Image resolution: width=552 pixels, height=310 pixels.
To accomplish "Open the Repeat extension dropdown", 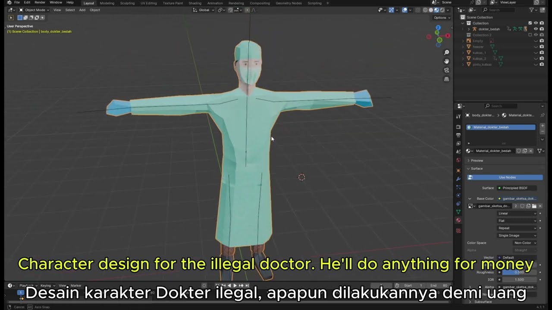I will [x=517, y=228].
